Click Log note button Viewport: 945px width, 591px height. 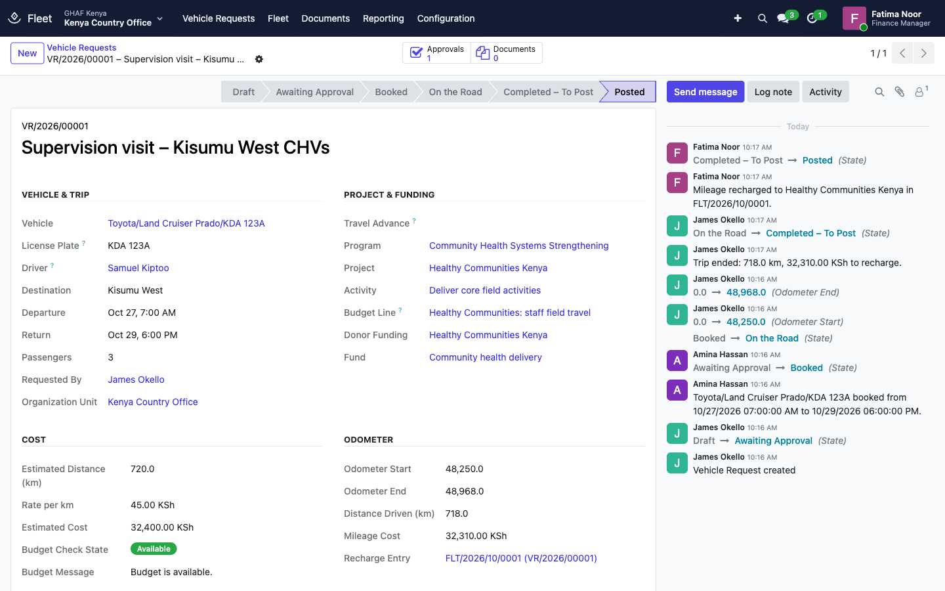773,92
